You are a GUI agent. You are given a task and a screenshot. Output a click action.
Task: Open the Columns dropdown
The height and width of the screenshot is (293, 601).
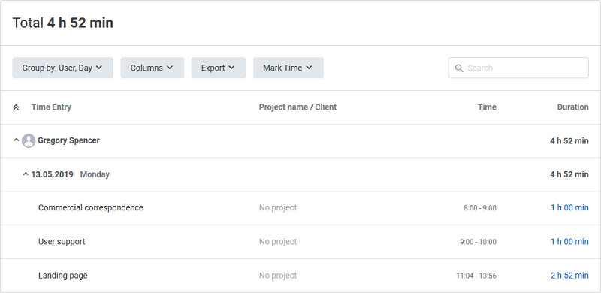click(153, 68)
